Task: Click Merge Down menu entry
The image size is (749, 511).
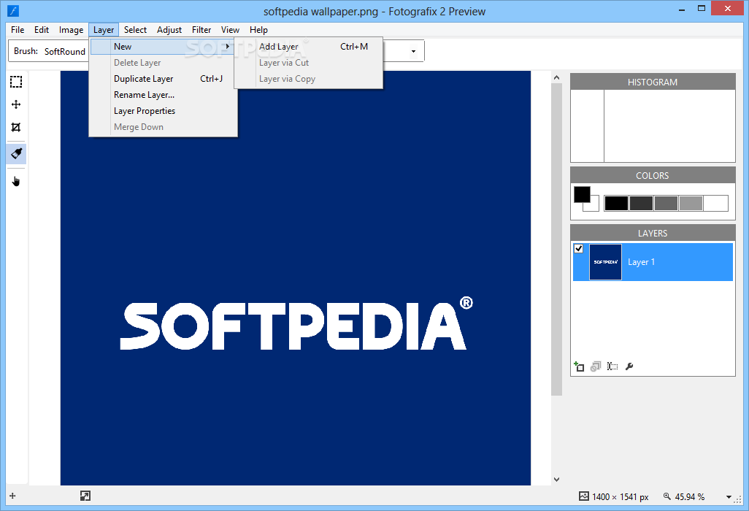Action: click(163, 127)
